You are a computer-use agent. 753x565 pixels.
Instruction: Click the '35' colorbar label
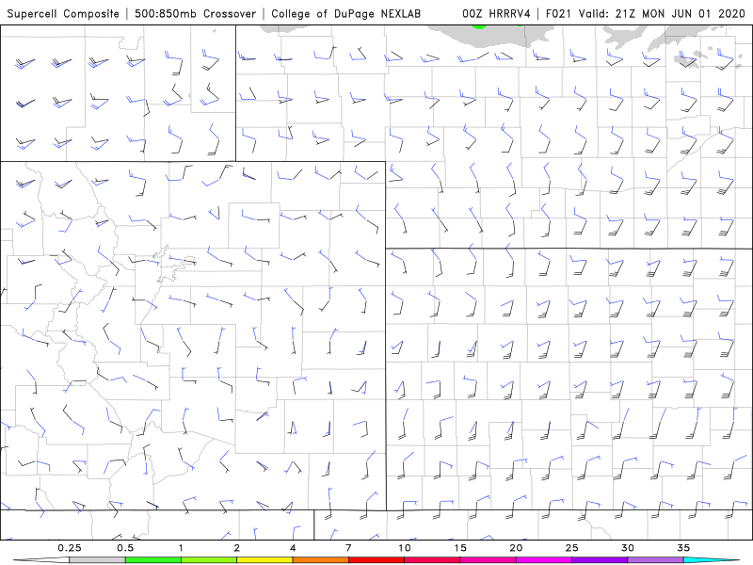click(x=683, y=548)
